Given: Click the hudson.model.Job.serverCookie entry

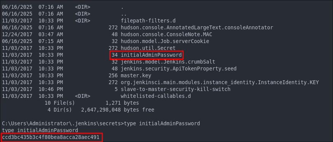Looking at the screenshot, I should coord(165,41).
